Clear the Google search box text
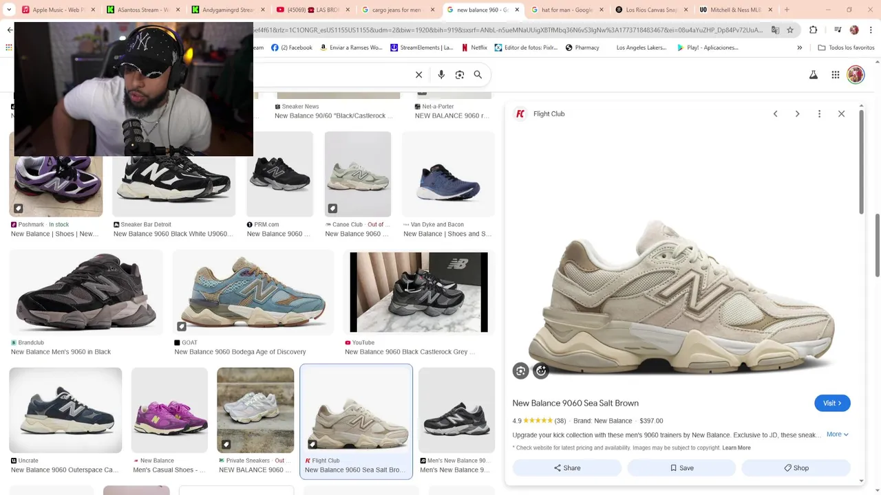The image size is (881, 495). [x=418, y=74]
